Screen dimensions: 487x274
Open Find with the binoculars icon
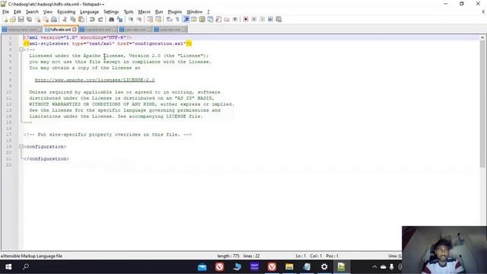(111, 19)
